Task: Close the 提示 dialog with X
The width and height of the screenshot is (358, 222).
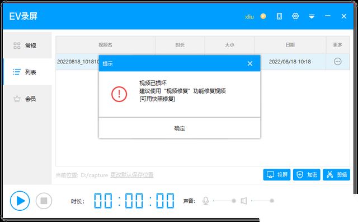Action: (250, 63)
